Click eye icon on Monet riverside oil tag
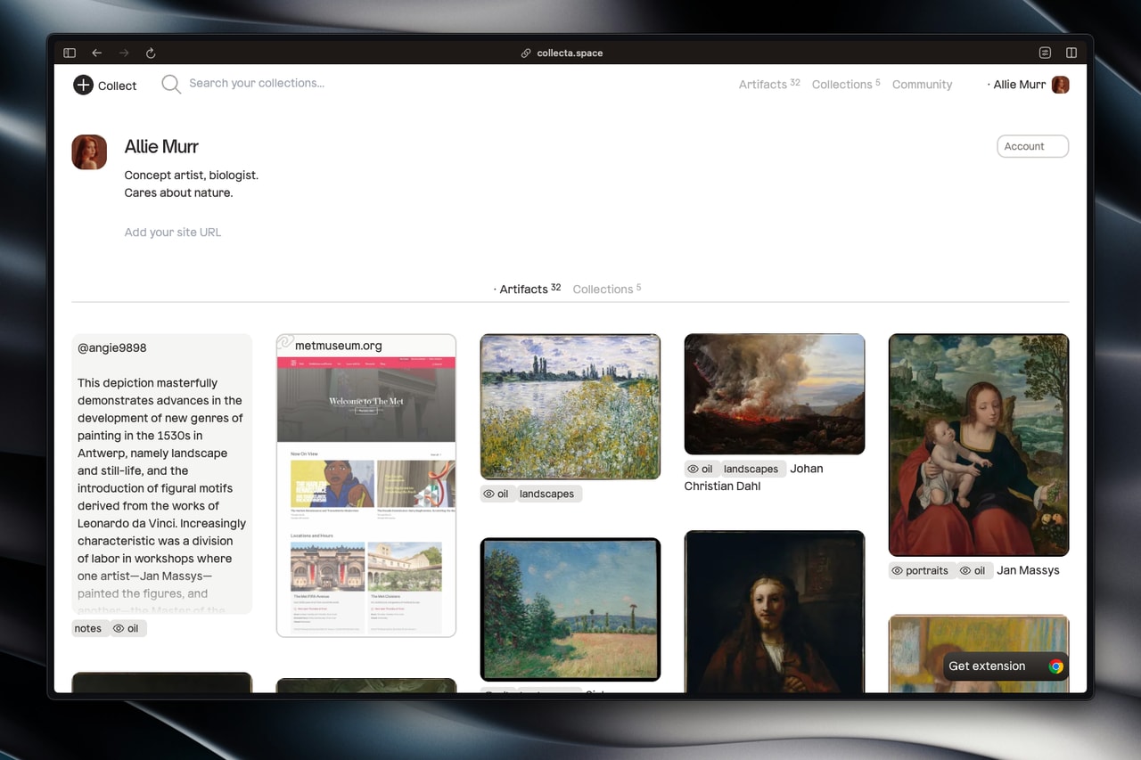Screen dimensions: 1141x760 488,494
